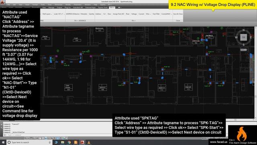Open the Parametric menu in menu bar

pyautogui.click(x=78, y=5)
